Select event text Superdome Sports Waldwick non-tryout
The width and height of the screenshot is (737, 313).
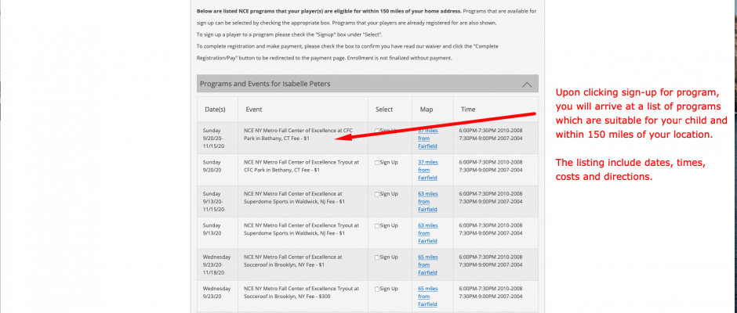coord(295,198)
